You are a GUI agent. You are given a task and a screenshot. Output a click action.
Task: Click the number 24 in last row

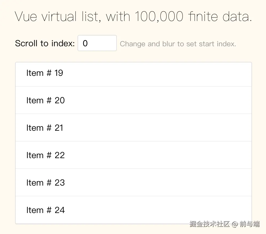point(59,210)
